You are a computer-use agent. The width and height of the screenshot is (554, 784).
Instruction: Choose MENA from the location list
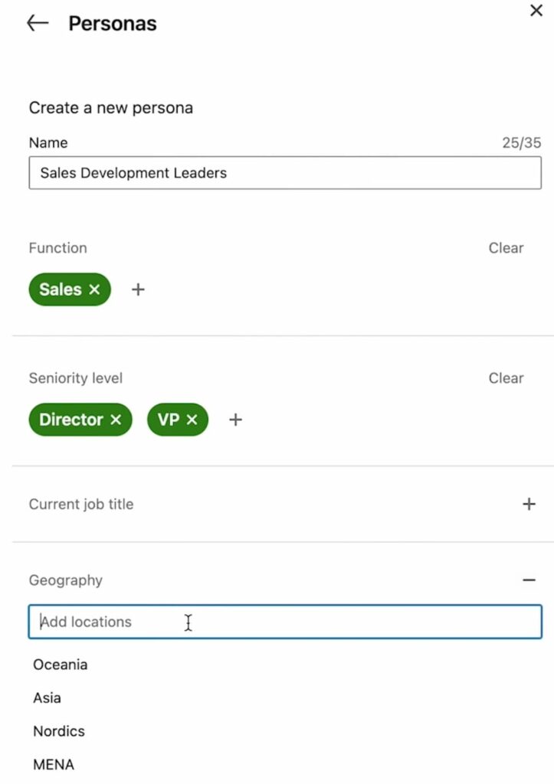pos(54,764)
